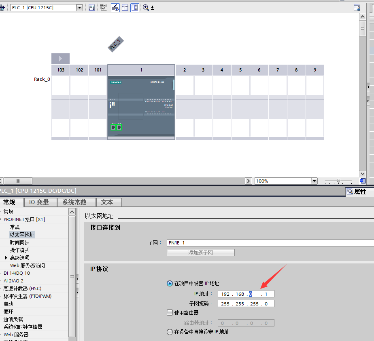Click the Ethernet port icon on the CPU

[x=114, y=127]
